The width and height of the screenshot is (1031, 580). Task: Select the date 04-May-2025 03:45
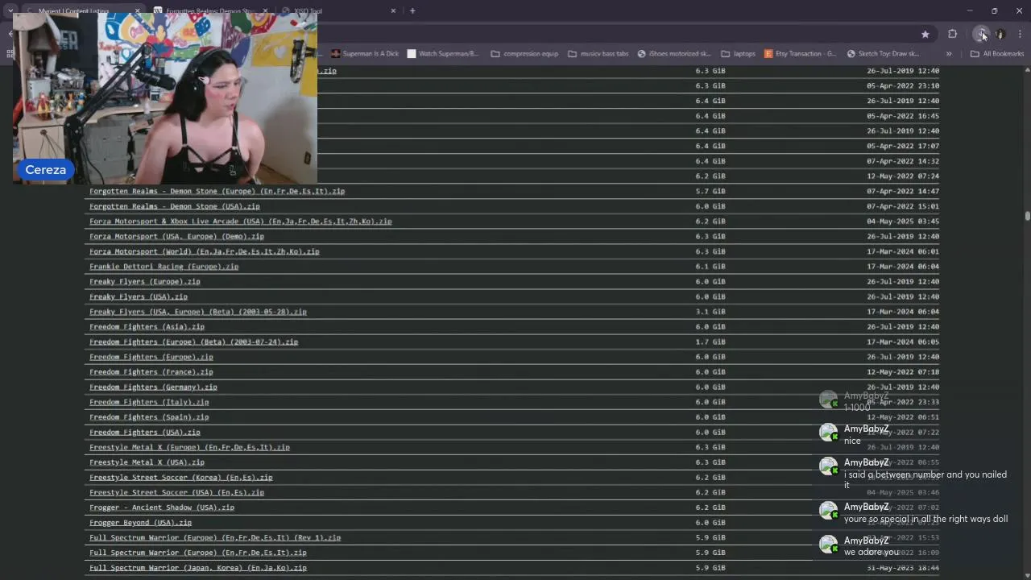click(903, 222)
